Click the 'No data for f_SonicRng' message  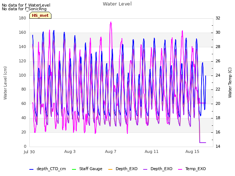pyautogui.click(x=24, y=9)
